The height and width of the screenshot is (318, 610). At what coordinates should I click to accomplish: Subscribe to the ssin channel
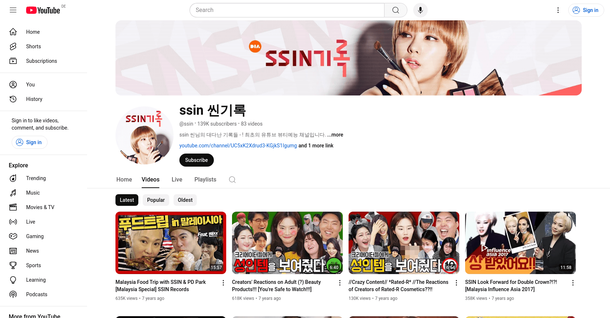point(196,160)
